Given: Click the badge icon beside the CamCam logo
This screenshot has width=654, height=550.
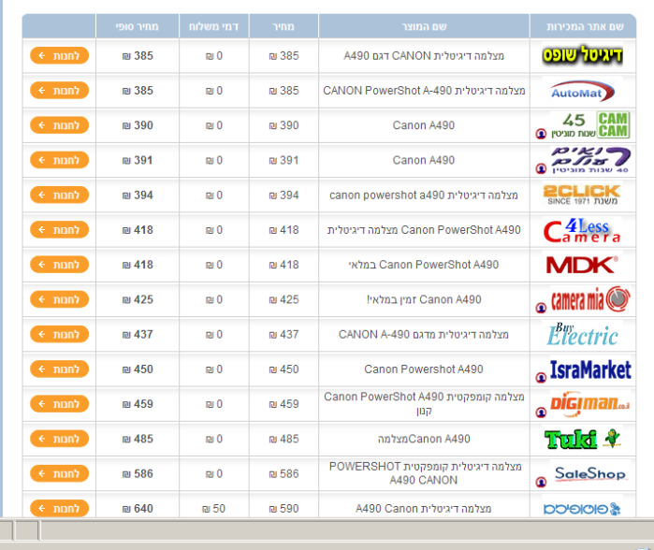Looking at the screenshot, I should [x=541, y=134].
